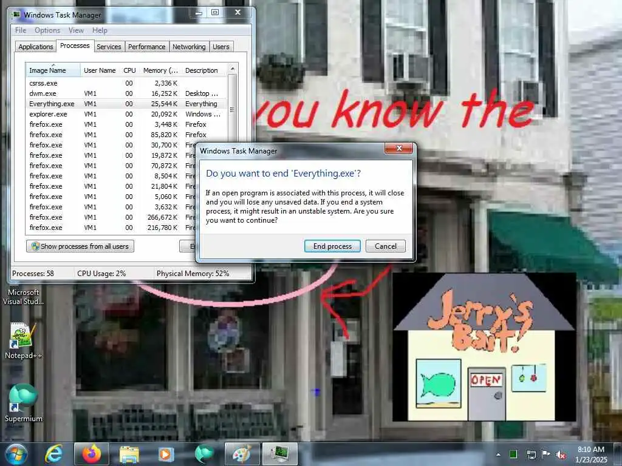Click Task Manager taskbar button
622x466 pixels.
tap(280, 454)
